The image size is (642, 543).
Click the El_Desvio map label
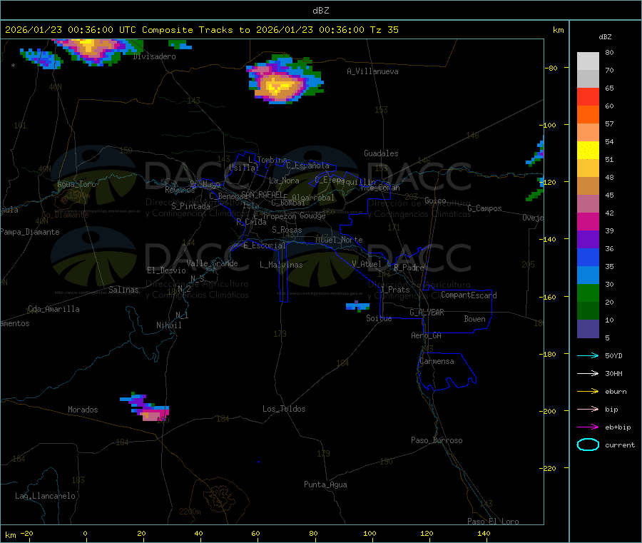pos(166,270)
